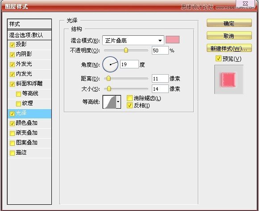Click the pink style preview thumbnail
259x211 pixels.
(x=229, y=80)
